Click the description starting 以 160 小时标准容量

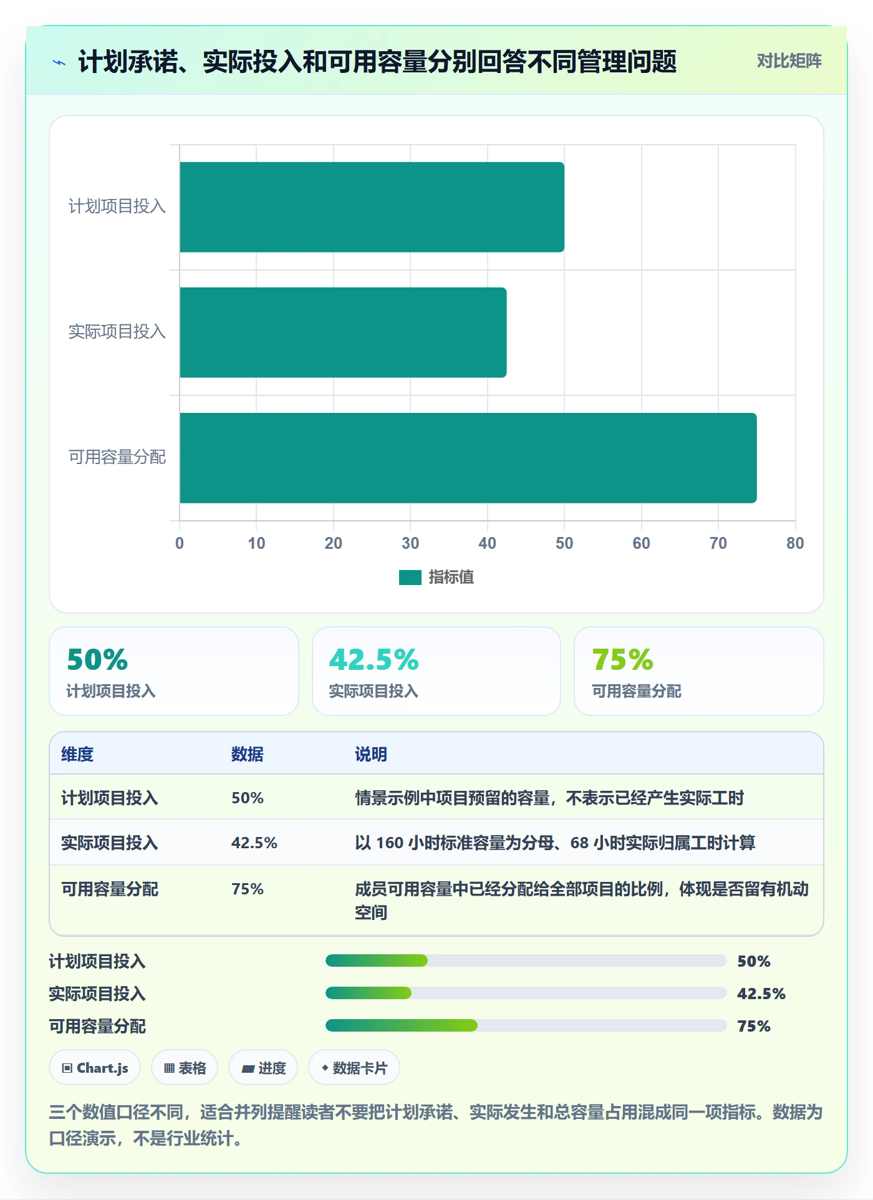click(x=555, y=843)
